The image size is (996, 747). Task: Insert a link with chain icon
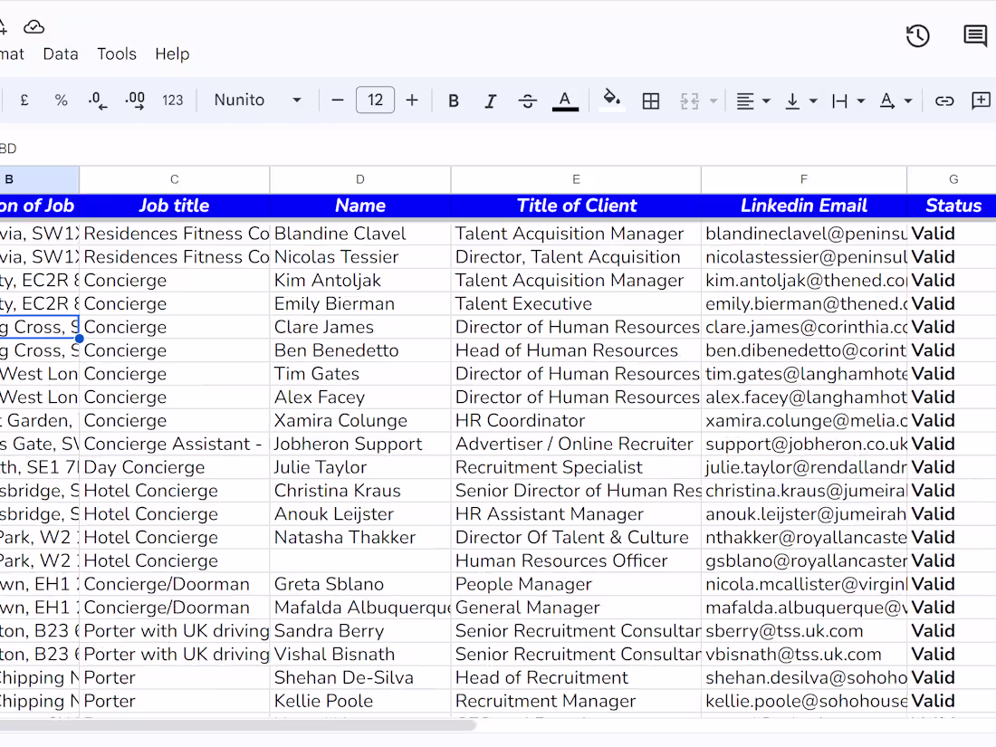coord(943,101)
